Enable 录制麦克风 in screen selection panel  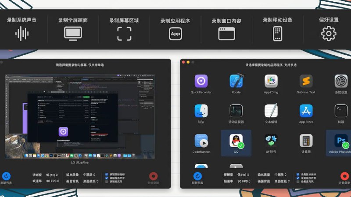coord(107,182)
